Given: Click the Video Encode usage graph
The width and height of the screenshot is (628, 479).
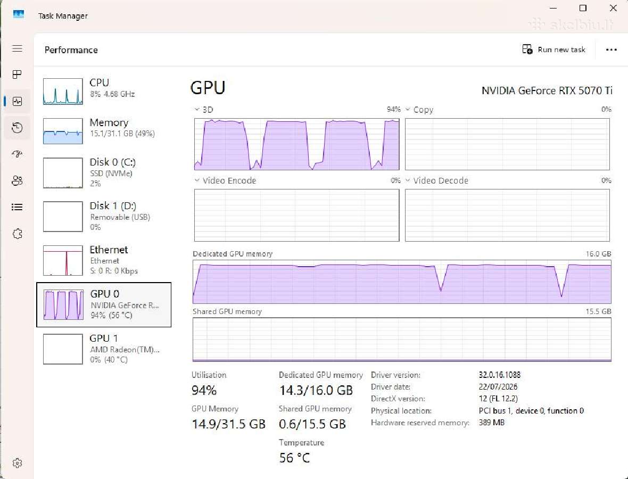Looking at the screenshot, I should (x=297, y=216).
